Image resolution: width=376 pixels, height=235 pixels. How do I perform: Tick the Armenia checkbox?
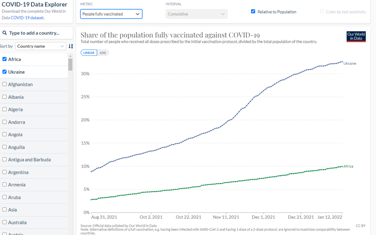(5, 185)
